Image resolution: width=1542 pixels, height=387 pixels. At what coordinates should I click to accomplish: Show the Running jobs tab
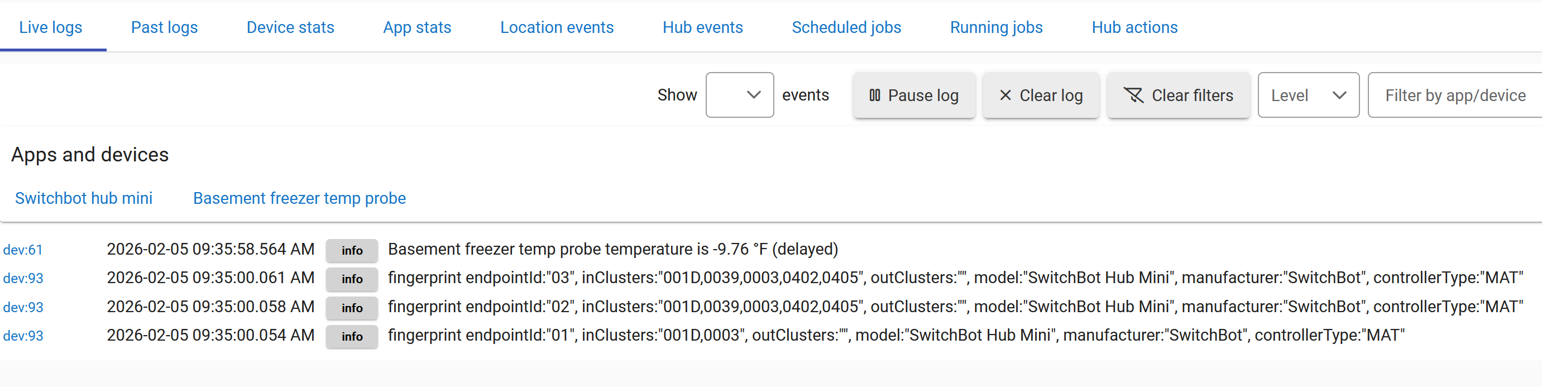[996, 27]
